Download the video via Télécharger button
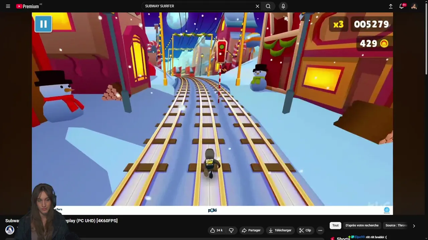Viewport: 428px width, 240px height. point(280,230)
